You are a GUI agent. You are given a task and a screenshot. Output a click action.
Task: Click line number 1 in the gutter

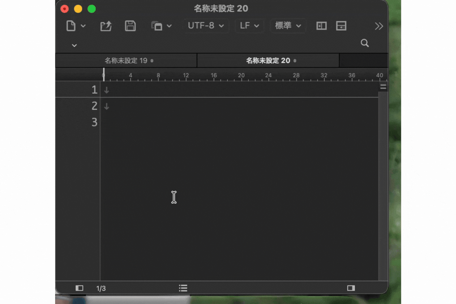pos(94,90)
